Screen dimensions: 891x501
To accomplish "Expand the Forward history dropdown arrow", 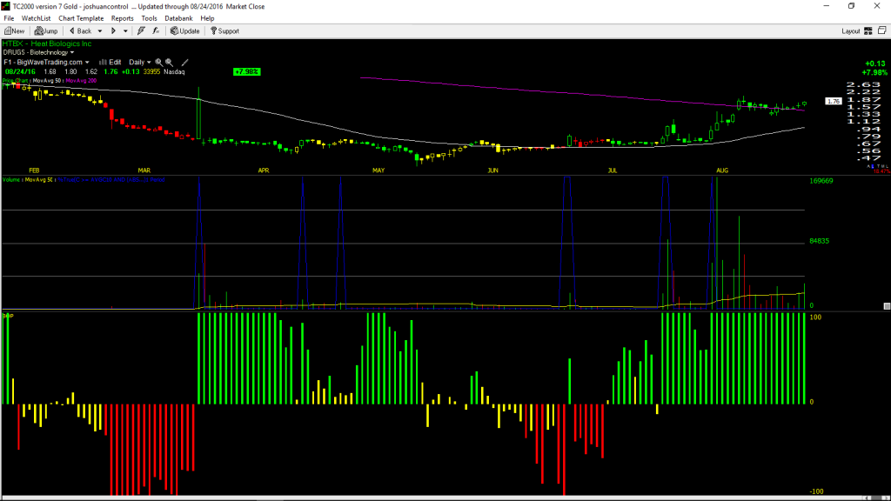I will point(125,31).
